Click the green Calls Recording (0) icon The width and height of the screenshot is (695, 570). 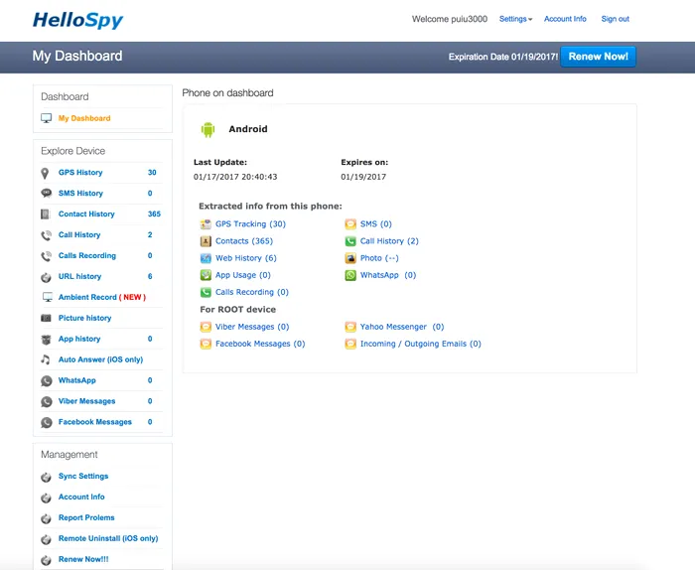pos(206,292)
